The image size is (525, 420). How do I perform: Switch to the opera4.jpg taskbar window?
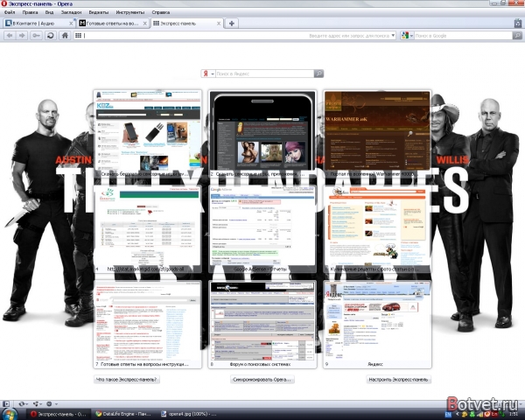pos(188,414)
